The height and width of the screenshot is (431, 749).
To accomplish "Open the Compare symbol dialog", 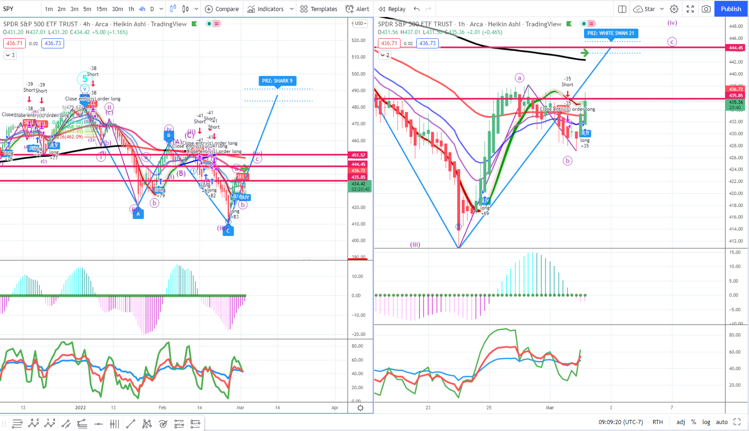I will pos(222,9).
